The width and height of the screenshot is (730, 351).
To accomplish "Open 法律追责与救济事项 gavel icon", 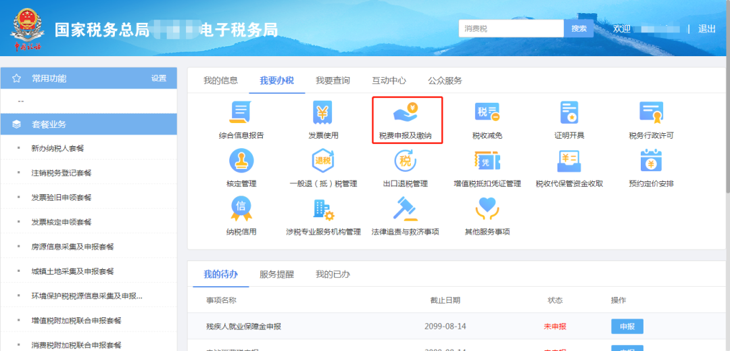I will (405, 208).
